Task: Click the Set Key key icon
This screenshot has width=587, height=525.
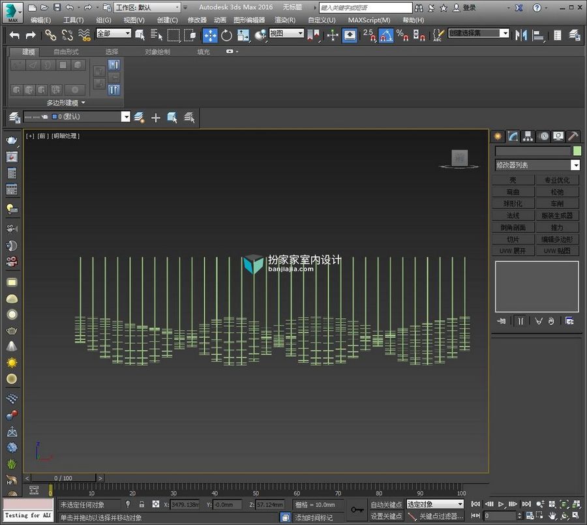Action: coord(357,509)
